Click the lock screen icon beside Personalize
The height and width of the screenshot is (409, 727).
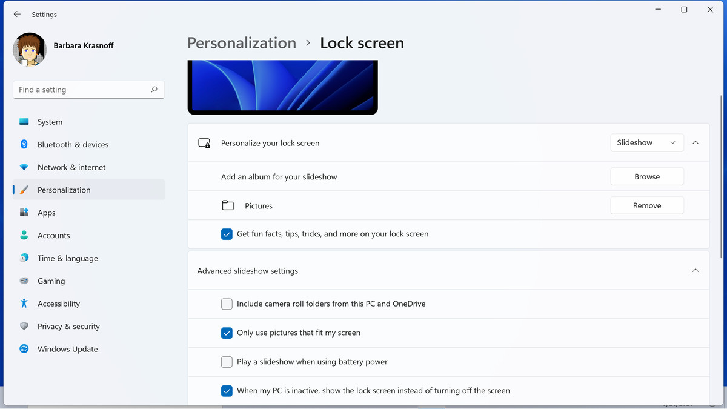click(204, 144)
